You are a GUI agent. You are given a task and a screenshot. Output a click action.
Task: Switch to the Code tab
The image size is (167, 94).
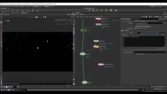coord(122,31)
